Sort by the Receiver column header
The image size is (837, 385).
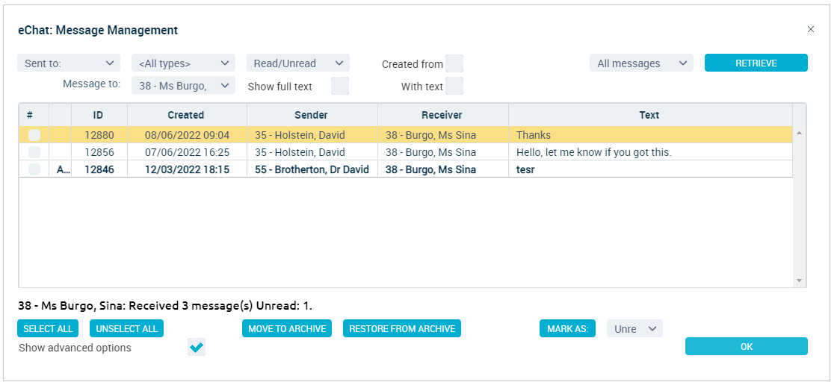tap(443, 115)
